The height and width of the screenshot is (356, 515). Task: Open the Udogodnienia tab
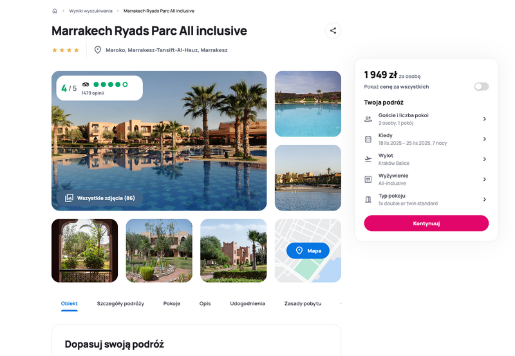click(247, 303)
